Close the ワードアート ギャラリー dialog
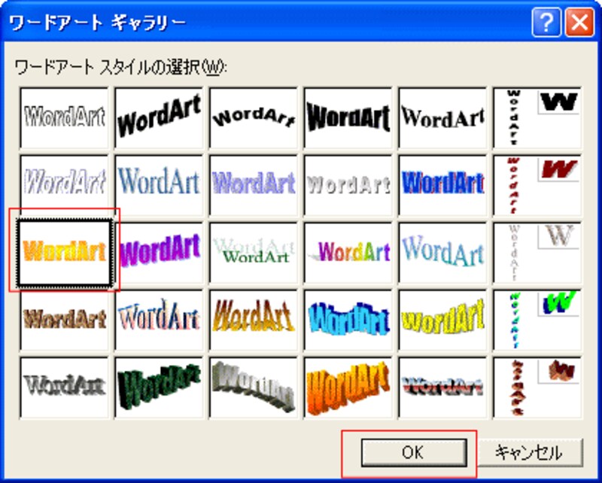The width and height of the screenshot is (602, 483). 579,23
